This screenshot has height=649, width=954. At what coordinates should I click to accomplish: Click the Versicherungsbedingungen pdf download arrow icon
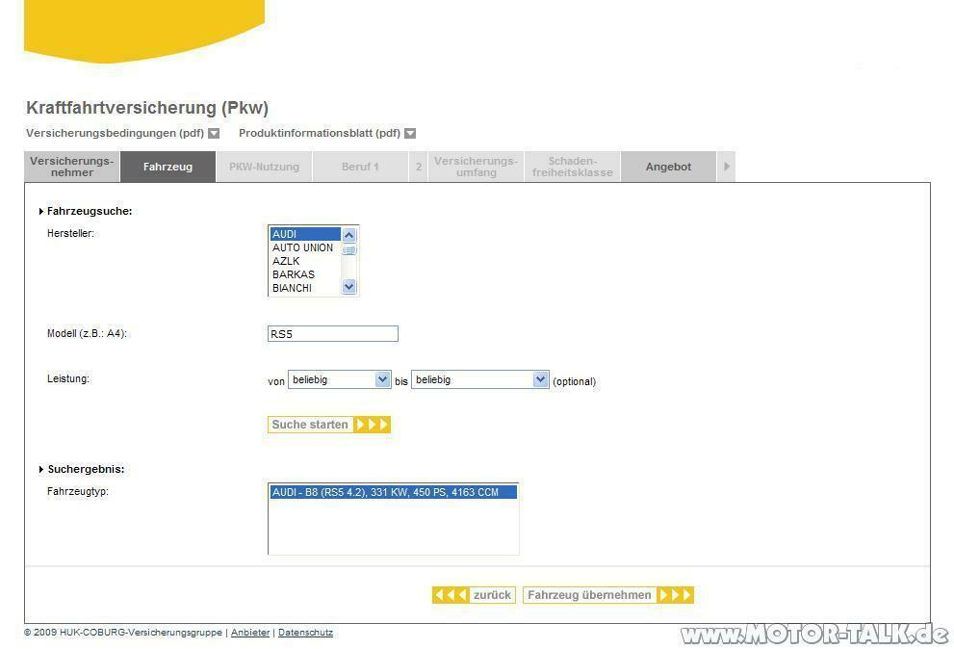(214, 134)
